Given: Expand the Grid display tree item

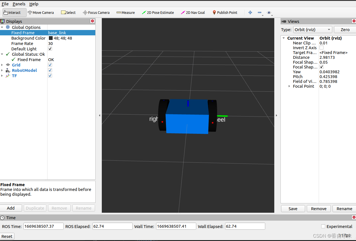Looking at the screenshot, I should click(x=2, y=65).
